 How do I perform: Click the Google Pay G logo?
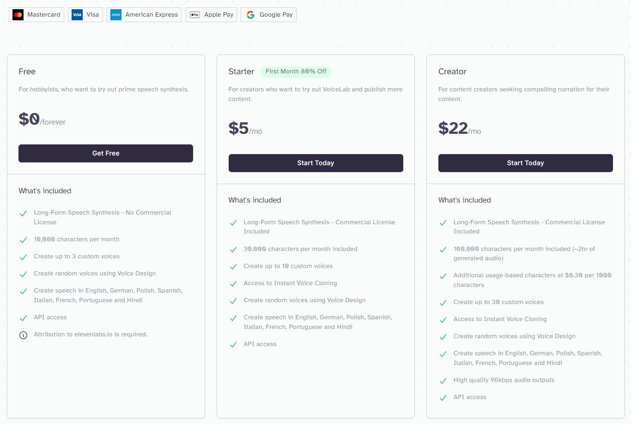click(x=250, y=15)
